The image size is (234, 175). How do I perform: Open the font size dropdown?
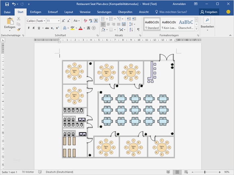pos(59,21)
